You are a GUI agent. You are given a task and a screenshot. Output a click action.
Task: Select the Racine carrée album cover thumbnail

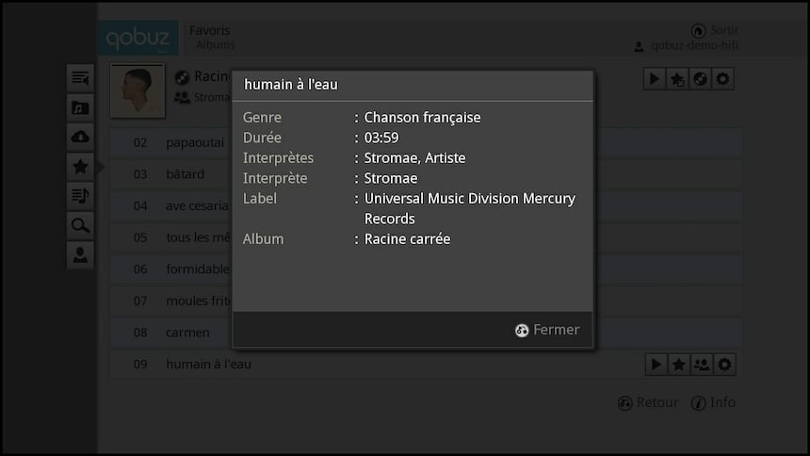click(x=138, y=90)
